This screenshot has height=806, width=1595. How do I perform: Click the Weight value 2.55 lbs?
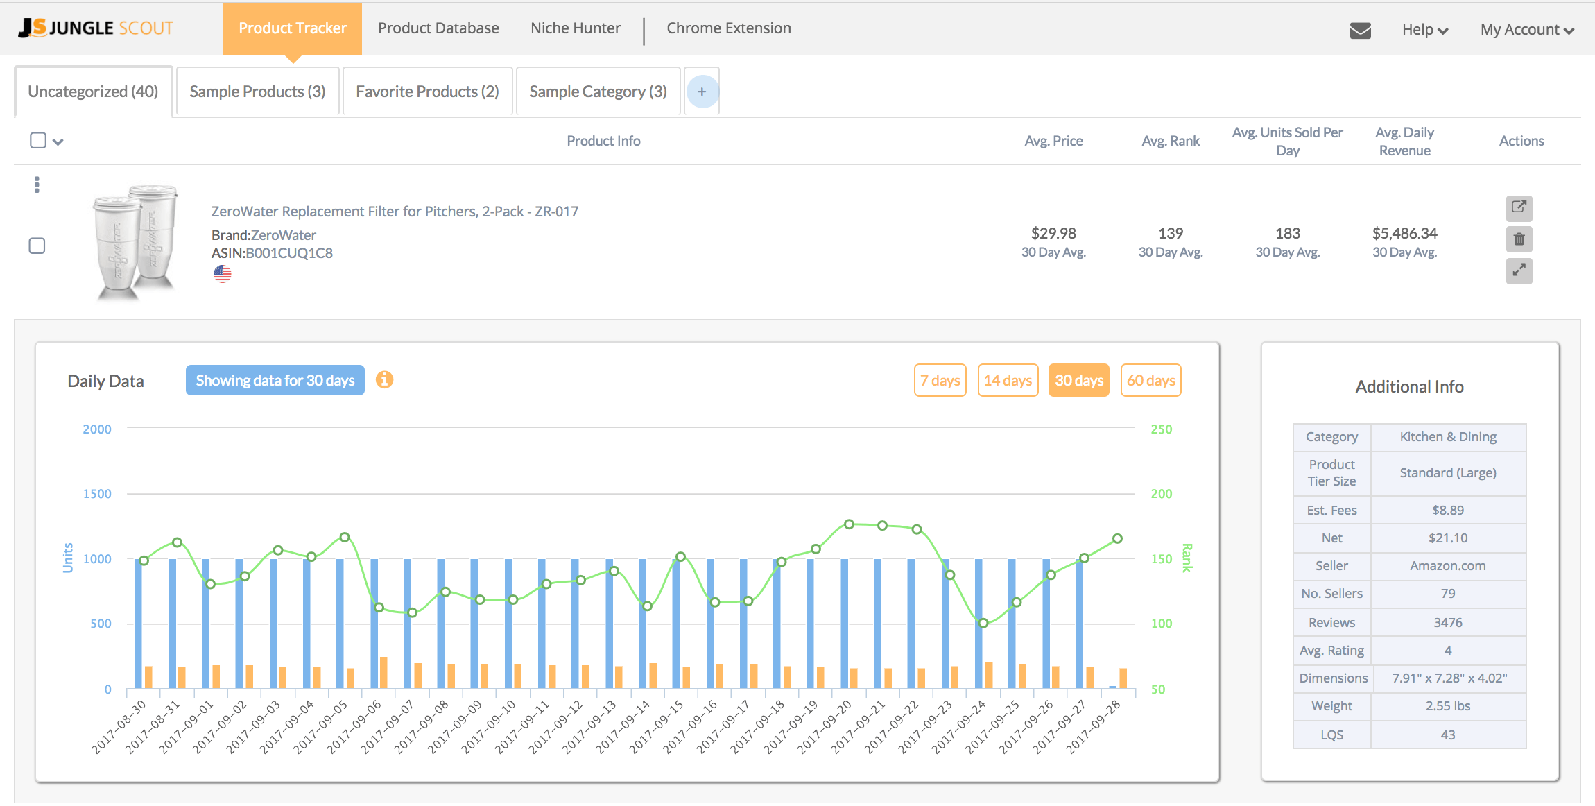tap(1448, 706)
